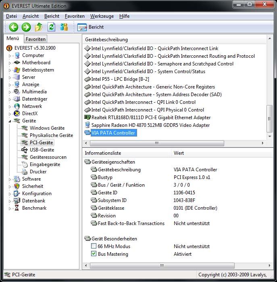Viewport: 277px width, 282px height.
Task: Expand the Software tree node
Action: (x=10, y=179)
